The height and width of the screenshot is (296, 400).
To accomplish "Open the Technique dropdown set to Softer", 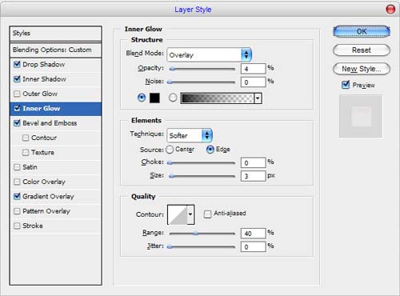I will (x=190, y=135).
